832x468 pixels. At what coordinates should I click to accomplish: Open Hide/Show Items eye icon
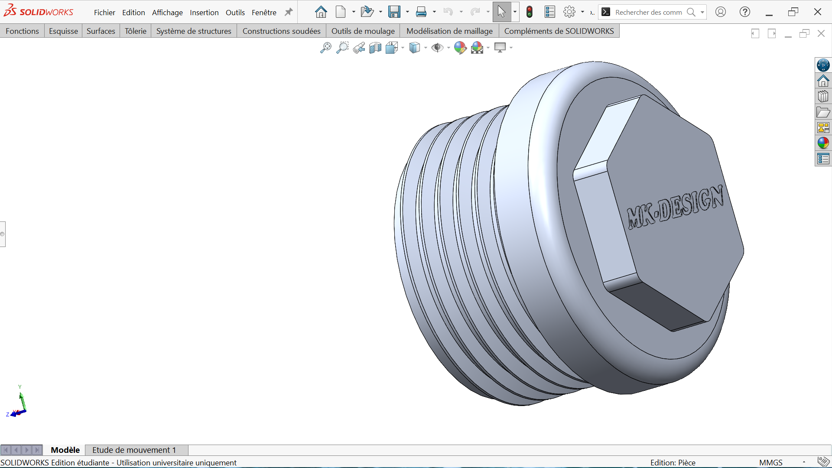(x=438, y=48)
